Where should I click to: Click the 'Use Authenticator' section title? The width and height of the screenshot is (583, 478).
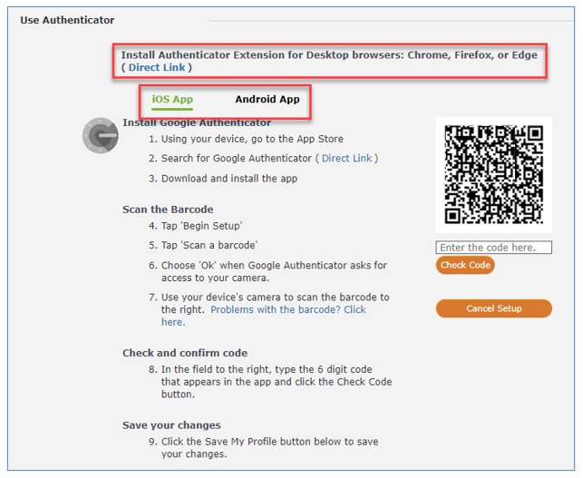tap(67, 20)
